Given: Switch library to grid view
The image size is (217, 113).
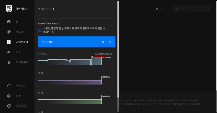Looking at the screenshot, I should 157,9.
